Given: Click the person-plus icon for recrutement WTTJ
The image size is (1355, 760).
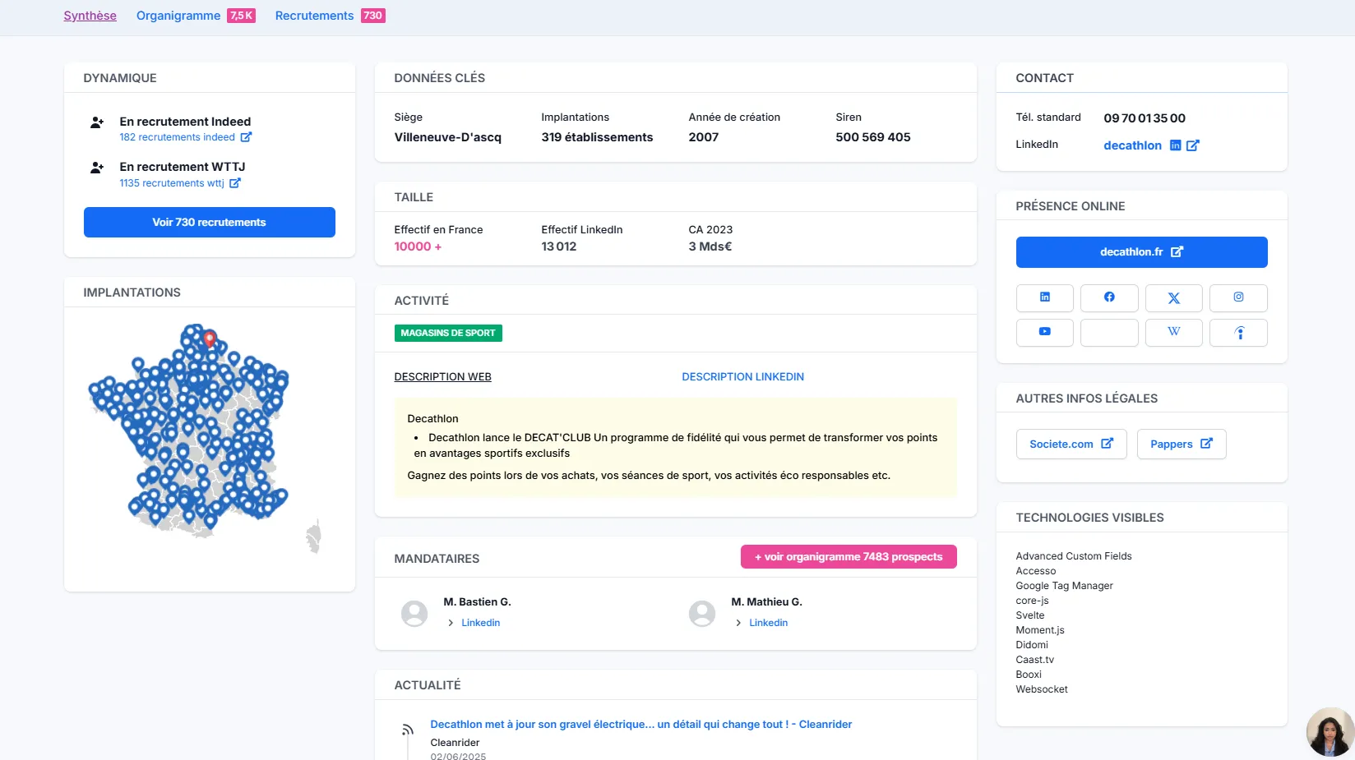Looking at the screenshot, I should click(97, 168).
